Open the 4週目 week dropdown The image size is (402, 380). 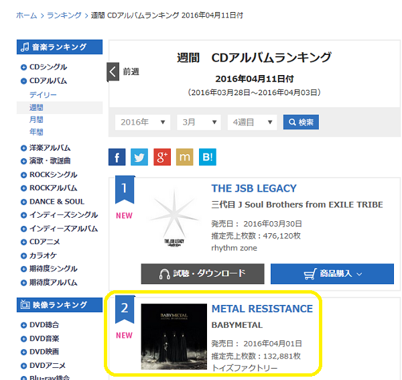(253, 122)
